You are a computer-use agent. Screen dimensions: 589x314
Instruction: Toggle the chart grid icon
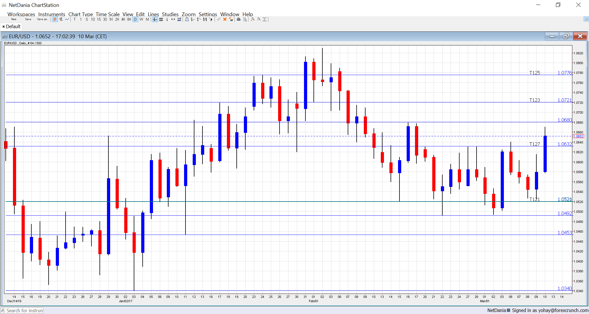click(x=161, y=19)
